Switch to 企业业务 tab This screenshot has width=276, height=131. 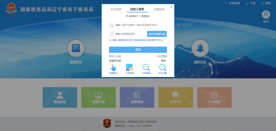coord(116,9)
